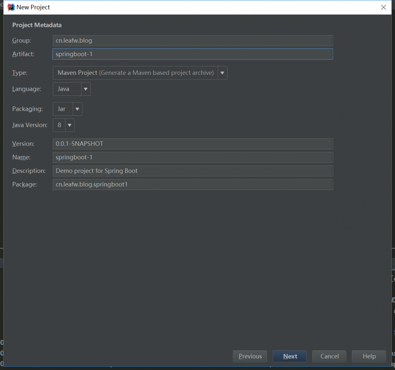Click the Version input field

pos(193,144)
